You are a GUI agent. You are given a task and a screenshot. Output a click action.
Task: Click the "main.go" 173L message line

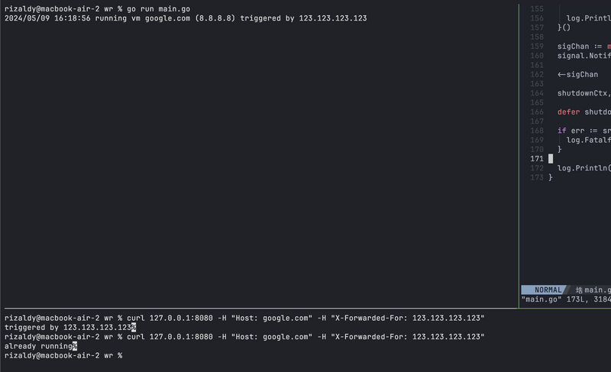click(566, 299)
